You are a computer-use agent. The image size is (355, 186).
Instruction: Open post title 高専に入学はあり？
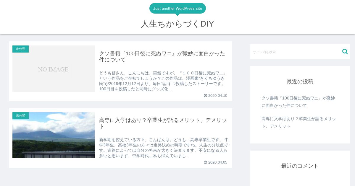[x=163, y=123]
